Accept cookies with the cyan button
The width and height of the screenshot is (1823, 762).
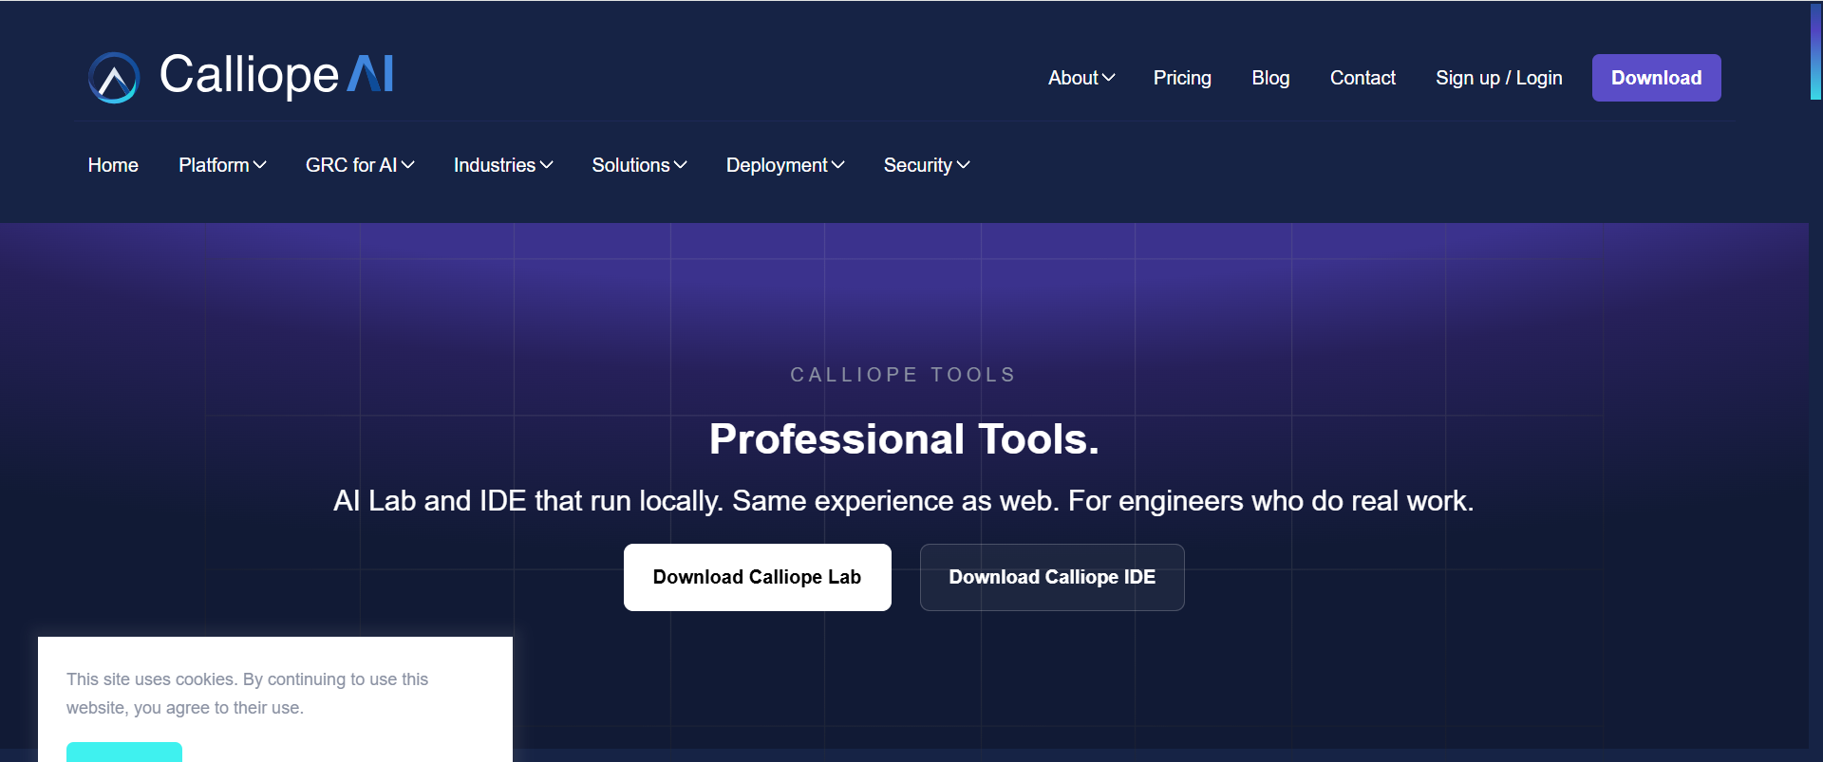click(x=124, y=753)
